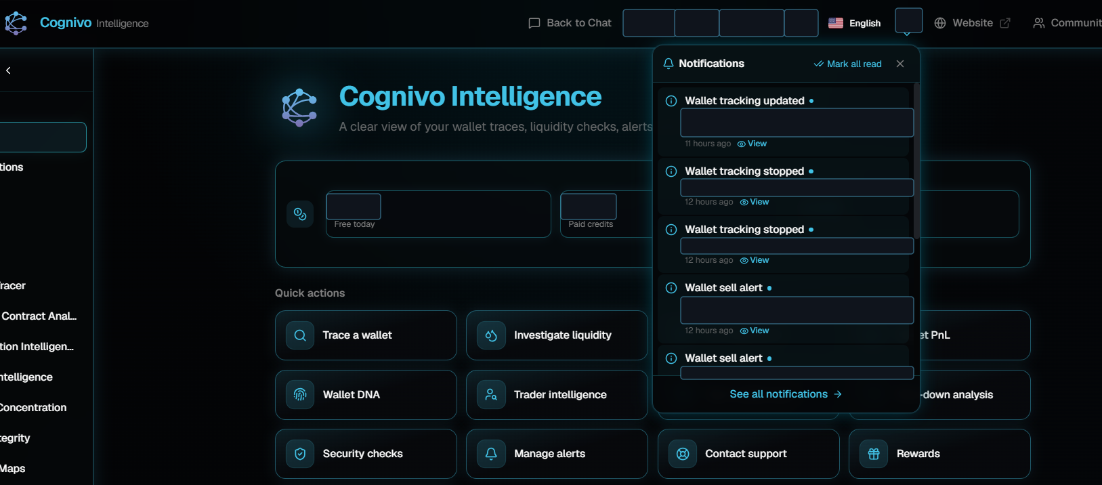Open Manage alerts quick action
1102x485 pixels.
557,454
